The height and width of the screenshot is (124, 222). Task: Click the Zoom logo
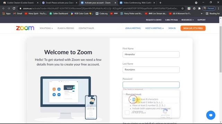25,28
